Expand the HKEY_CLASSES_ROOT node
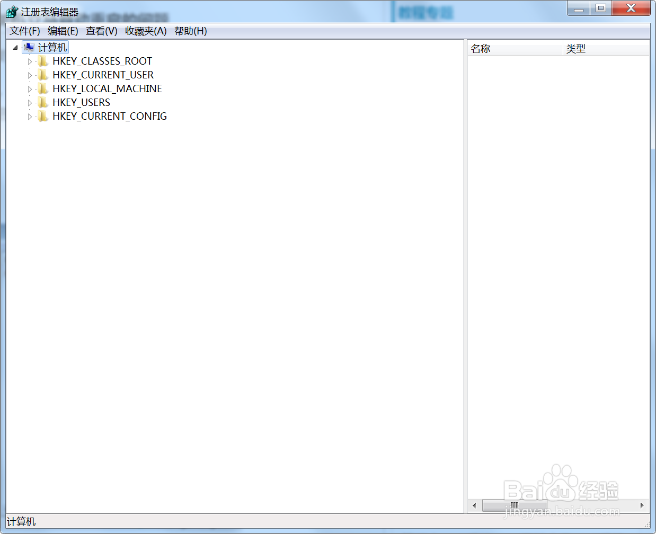This screenshot has width=656, height=534. pos(30,61)
